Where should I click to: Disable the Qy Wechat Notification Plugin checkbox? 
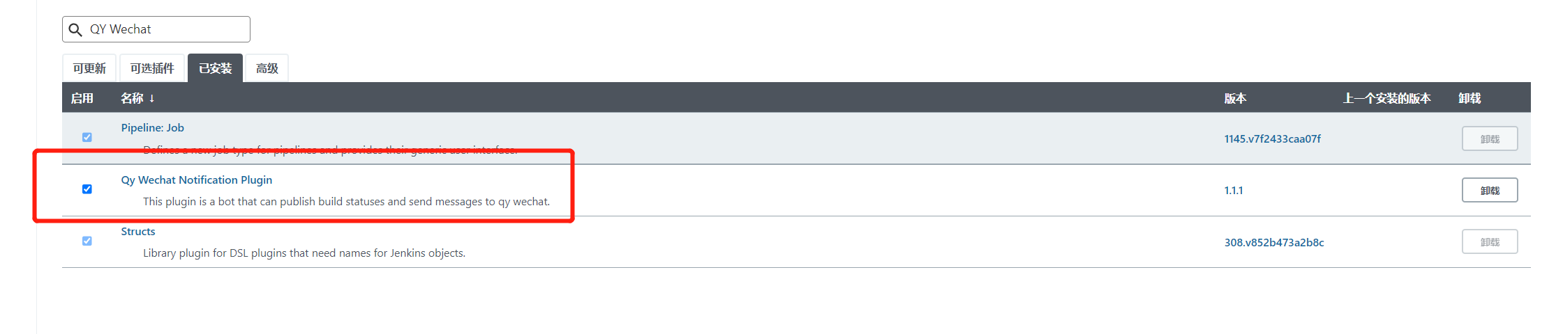tap(87, 189)
